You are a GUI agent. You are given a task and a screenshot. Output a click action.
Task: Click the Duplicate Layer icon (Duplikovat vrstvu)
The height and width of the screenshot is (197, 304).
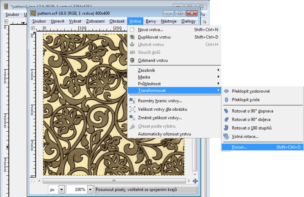(132, 37)
